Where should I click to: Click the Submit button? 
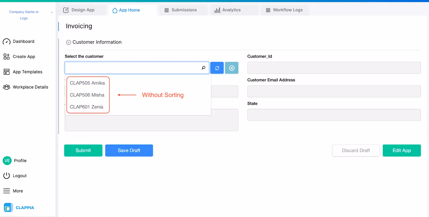[83, 150]
